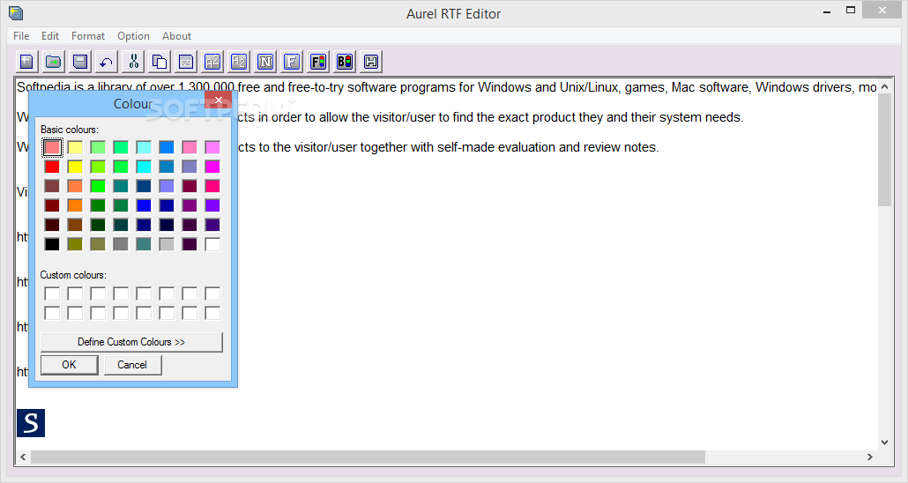Close the Colour dialog with red X
Screen dimensions: 908x483
pyautogui.click(x=219, y=100)
